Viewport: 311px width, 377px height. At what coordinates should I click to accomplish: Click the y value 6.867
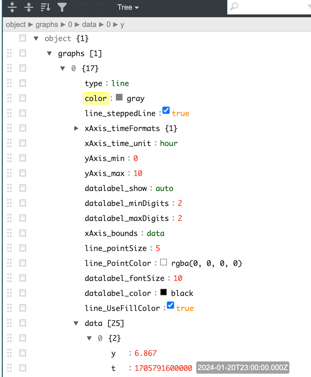point(146,353)
